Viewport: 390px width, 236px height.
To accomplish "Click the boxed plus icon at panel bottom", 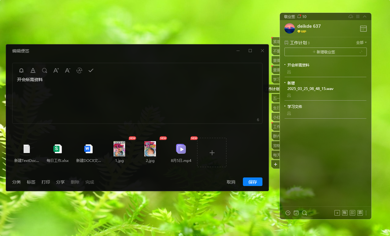I will click(337, 213).
